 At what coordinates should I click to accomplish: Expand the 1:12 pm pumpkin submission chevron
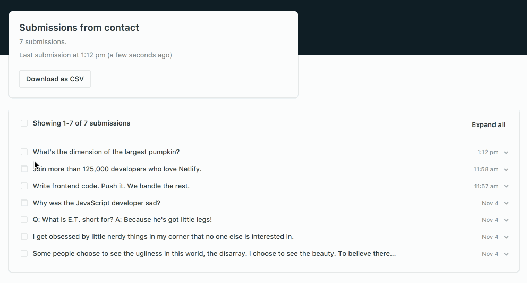[506, 153]
